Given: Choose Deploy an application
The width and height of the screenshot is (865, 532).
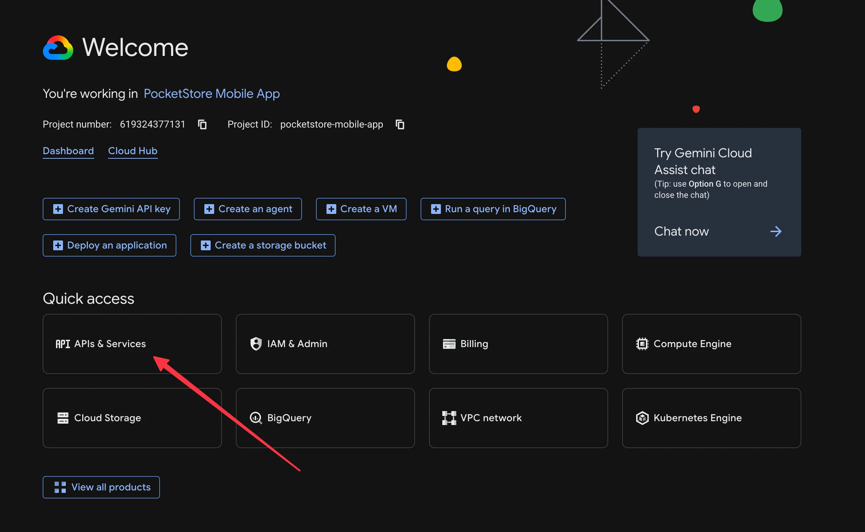Looking at the screenshot, I should [110, 245].
